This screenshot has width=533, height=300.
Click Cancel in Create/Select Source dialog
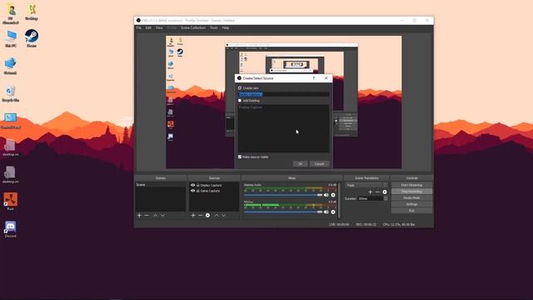point(319,164)
